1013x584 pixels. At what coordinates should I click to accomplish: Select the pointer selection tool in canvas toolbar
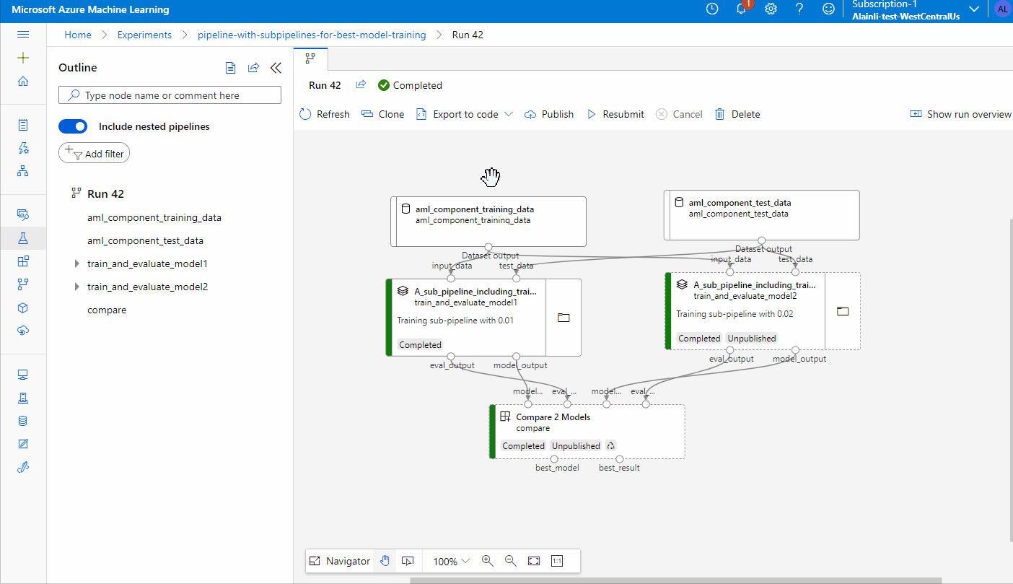click(x=408, y=561)
